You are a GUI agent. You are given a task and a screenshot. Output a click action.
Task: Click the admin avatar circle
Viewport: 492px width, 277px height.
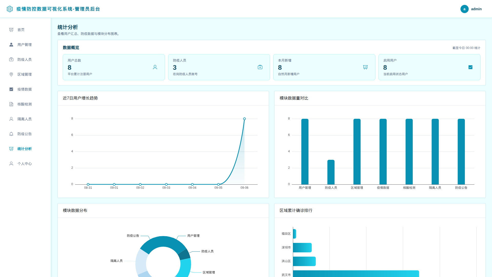point(464,9)
